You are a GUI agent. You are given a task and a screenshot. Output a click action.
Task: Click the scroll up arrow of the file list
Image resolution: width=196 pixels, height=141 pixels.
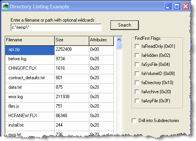click(x=119, y=40)
